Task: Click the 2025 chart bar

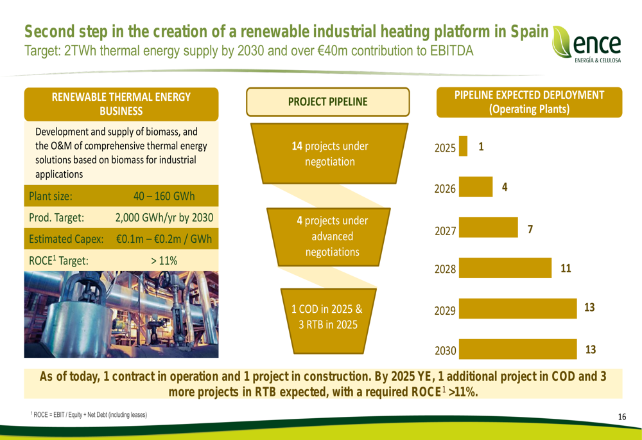Action: coord(463,146)
